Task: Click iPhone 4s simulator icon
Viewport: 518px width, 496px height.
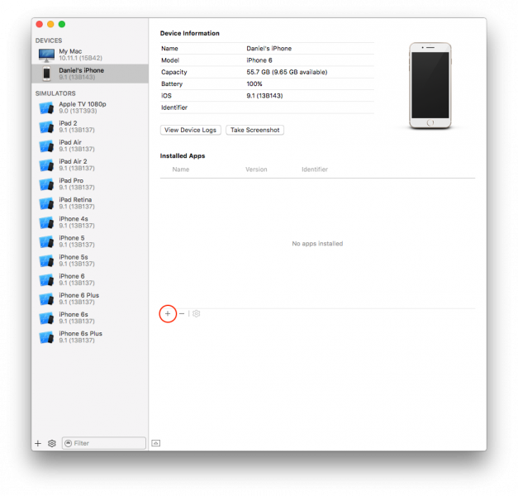Action: (46, 223)
